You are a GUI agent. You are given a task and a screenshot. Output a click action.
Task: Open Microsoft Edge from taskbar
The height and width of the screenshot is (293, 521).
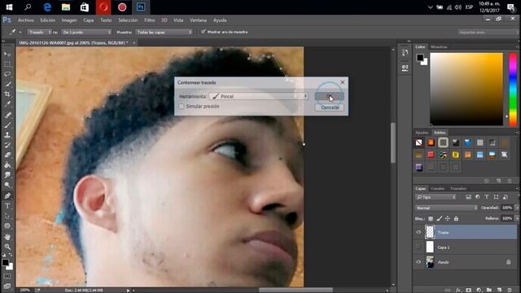[47, 7]
